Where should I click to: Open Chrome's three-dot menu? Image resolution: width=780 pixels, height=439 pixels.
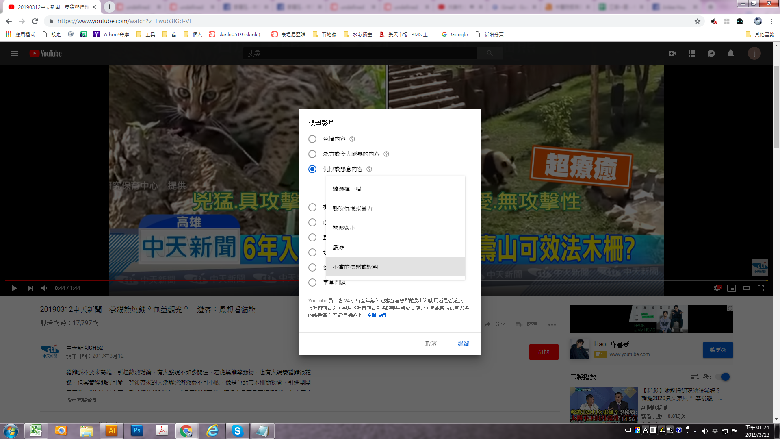[x=771, y=21]
